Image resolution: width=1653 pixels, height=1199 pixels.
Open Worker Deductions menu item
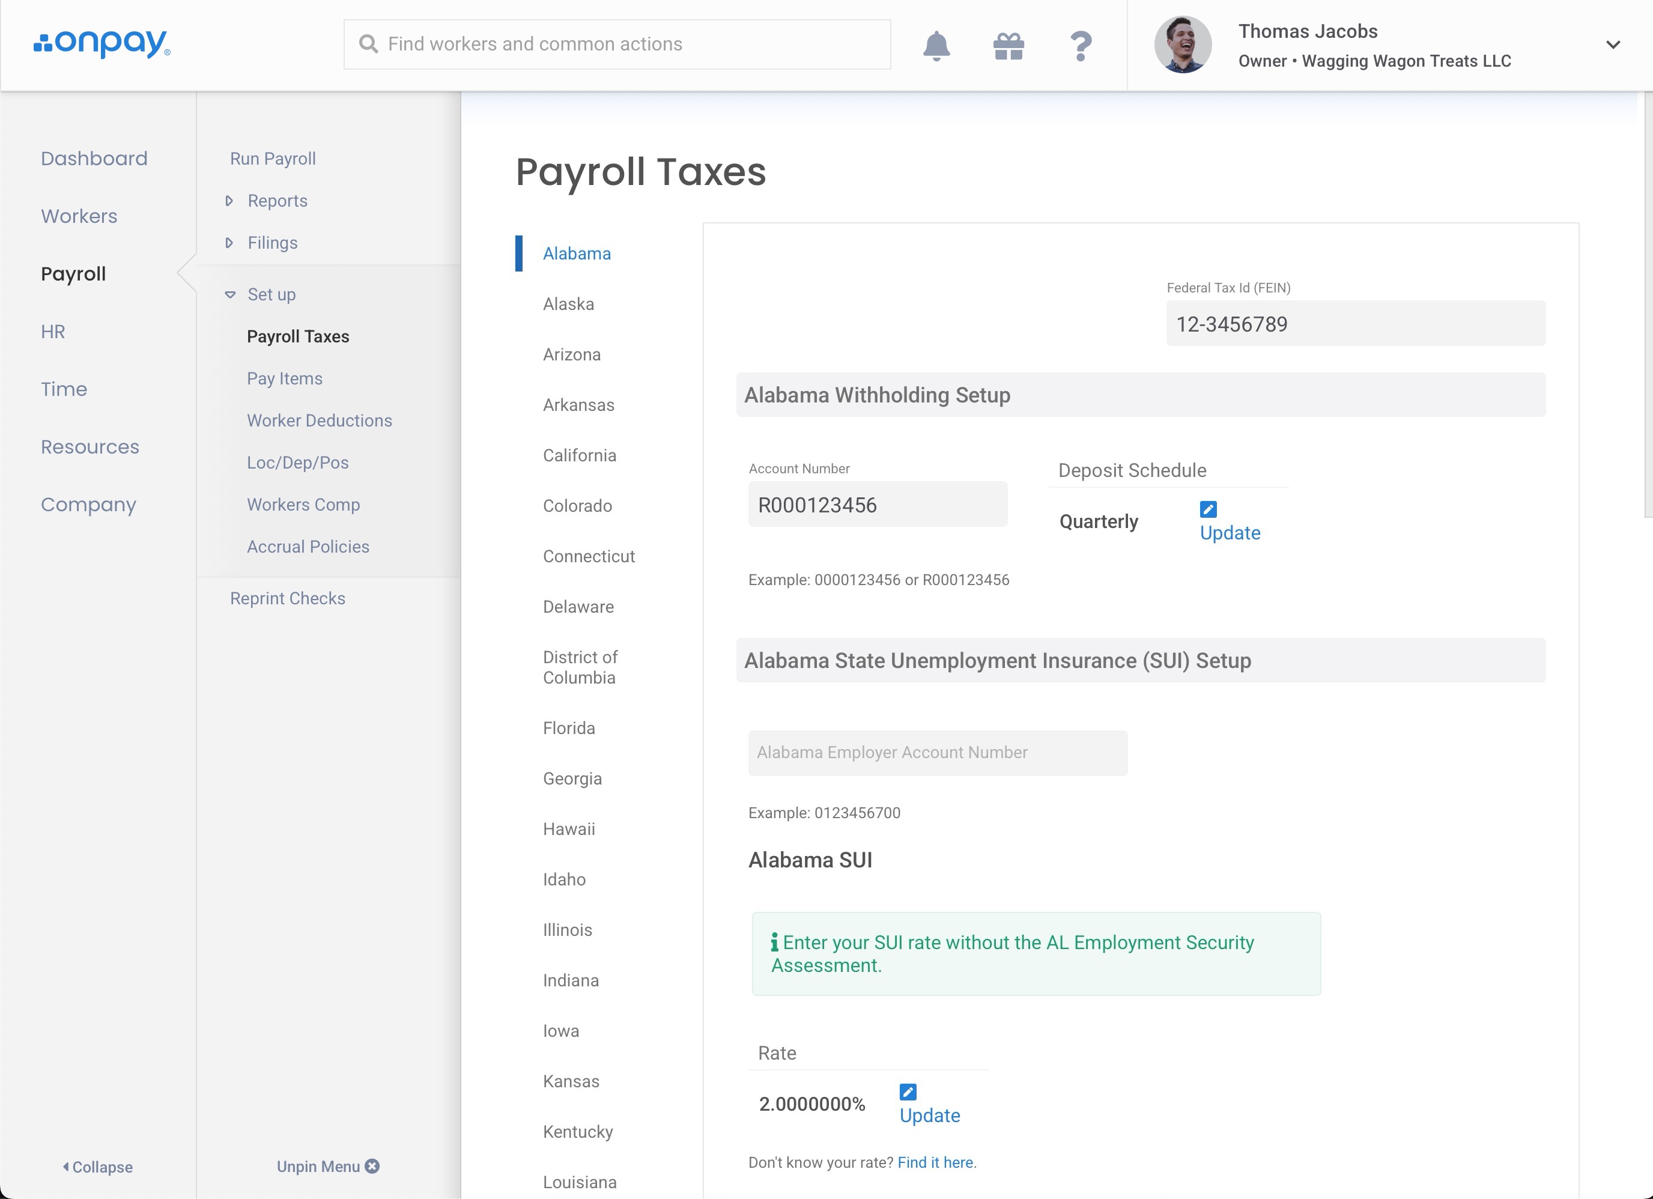[319, 420]
